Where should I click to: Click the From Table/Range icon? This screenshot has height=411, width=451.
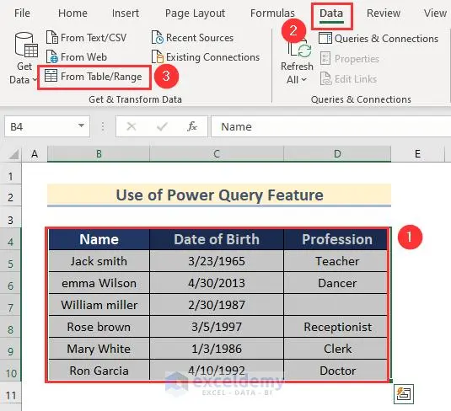(x=51, y=76)
